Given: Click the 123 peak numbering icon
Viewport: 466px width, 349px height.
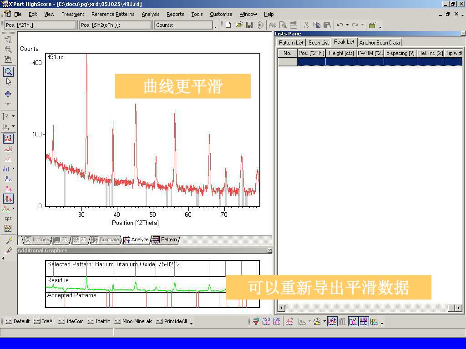Looking at the screenshot, I should (266, 321).
